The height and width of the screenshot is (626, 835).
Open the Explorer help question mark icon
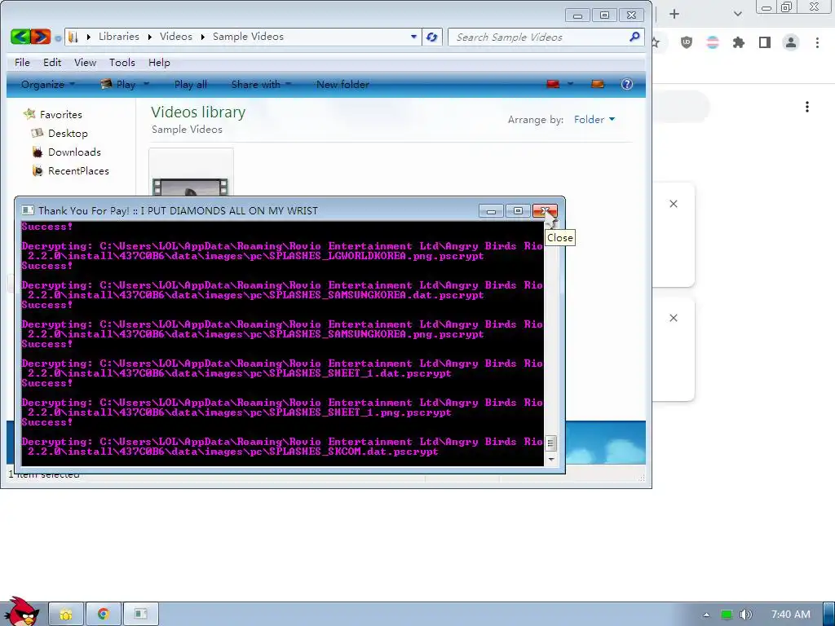627,84
